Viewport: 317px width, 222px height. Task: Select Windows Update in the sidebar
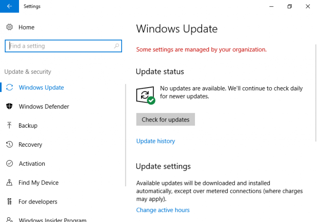tap(41, 88)
